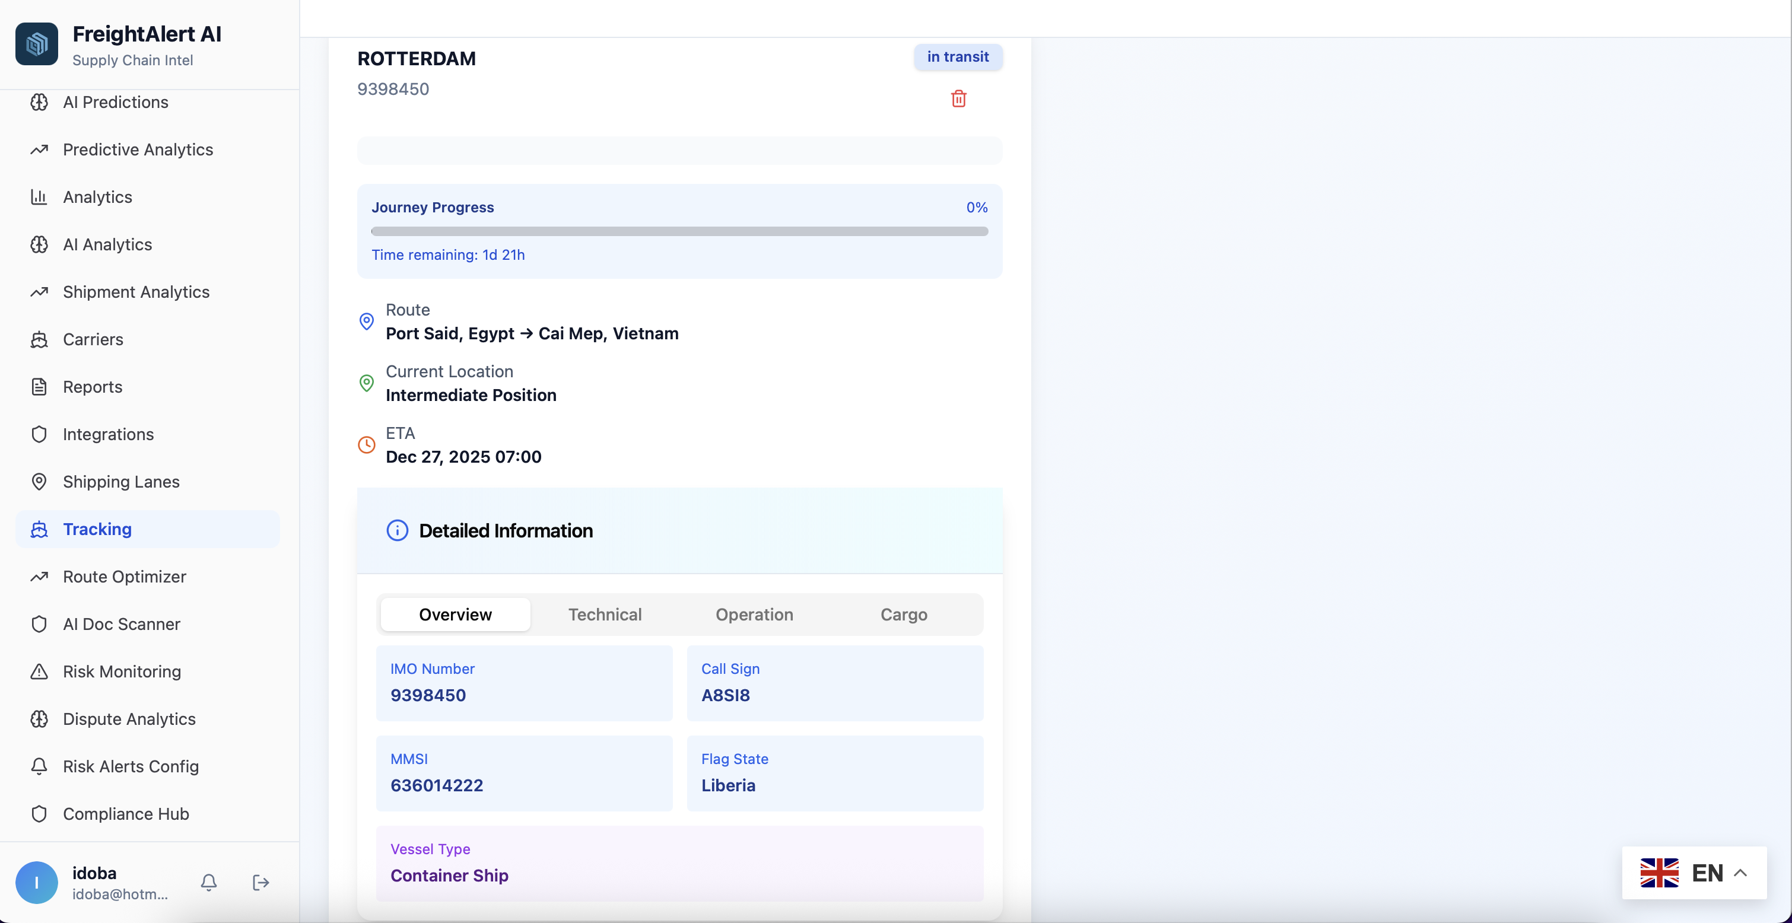
Task: Click the info icon beside Detailed Information
Action: 396,530
